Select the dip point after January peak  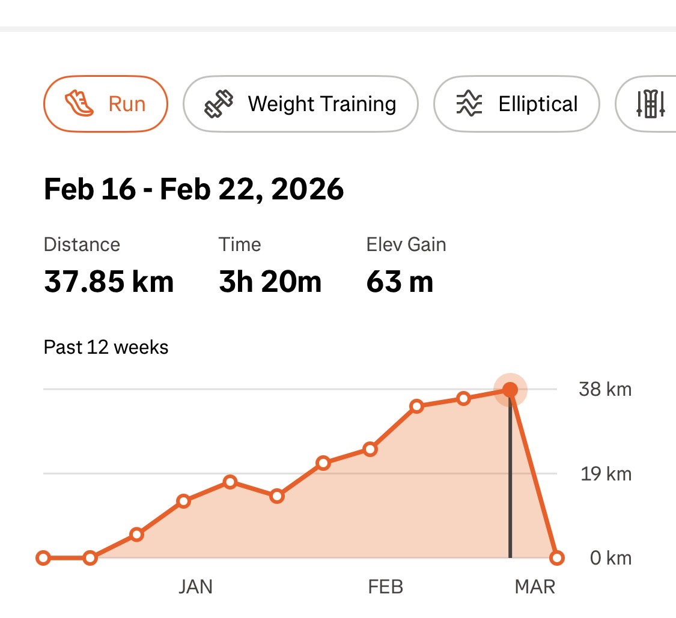277,496
